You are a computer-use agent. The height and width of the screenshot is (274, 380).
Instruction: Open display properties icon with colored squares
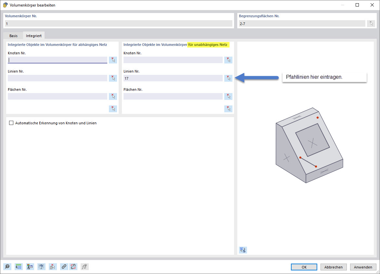point(30,267)
